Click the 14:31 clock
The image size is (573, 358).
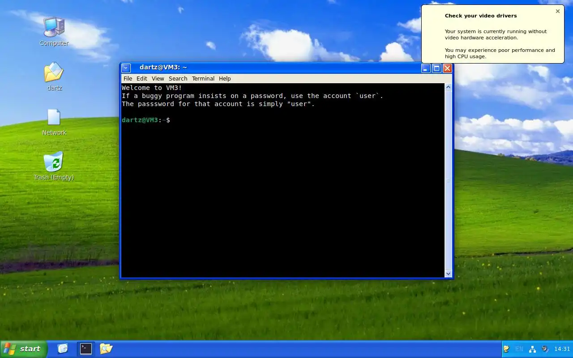click(562, 349)
